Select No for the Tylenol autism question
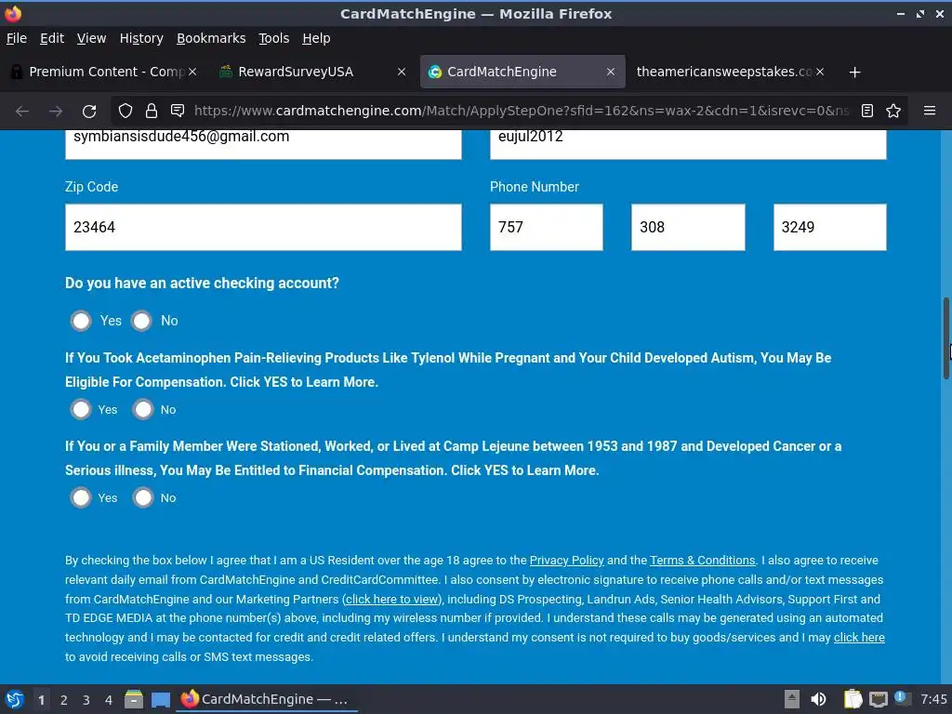This screenshot has width=952, height=714. [x=143, y=409]
